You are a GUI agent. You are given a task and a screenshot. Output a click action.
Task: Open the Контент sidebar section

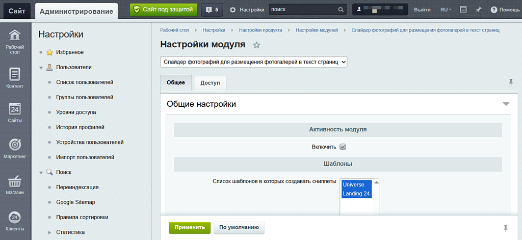[x=15, y=78]
